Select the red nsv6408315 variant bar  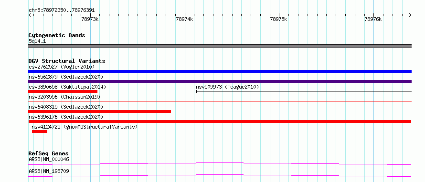(x=99, y=111)
